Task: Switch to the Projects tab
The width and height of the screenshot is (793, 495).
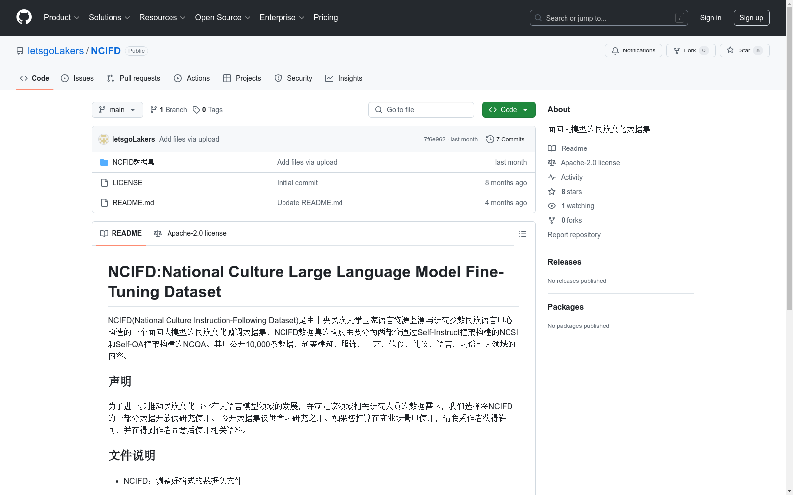Action: point(242,78)
